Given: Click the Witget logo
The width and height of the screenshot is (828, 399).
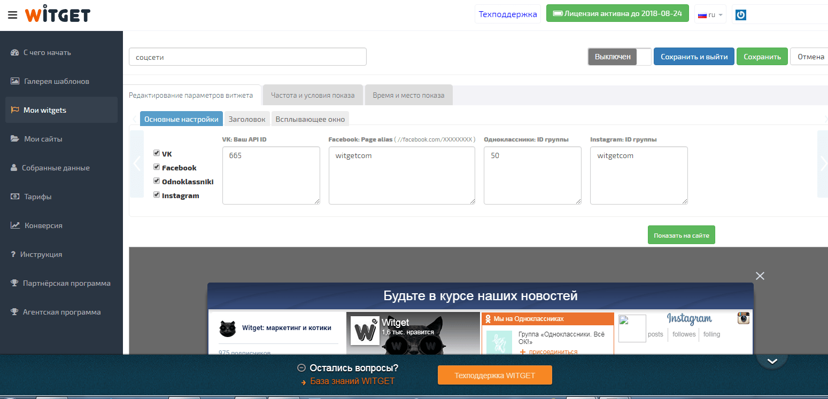Looking at the screenshot, I should click(x=57, y=14).
